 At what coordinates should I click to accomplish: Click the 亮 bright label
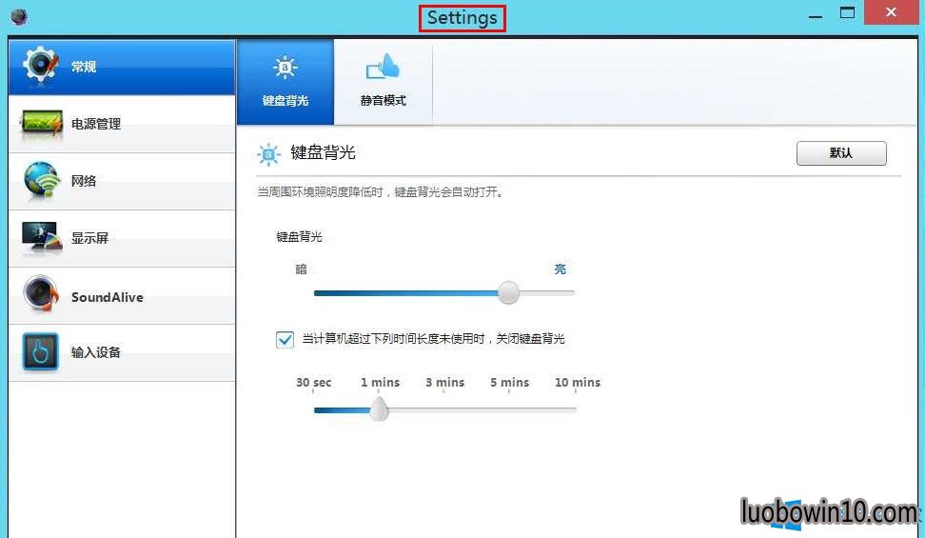(560, 269)
